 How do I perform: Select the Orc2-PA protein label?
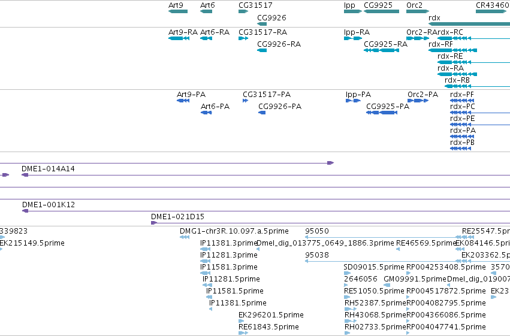coord(423,95)
